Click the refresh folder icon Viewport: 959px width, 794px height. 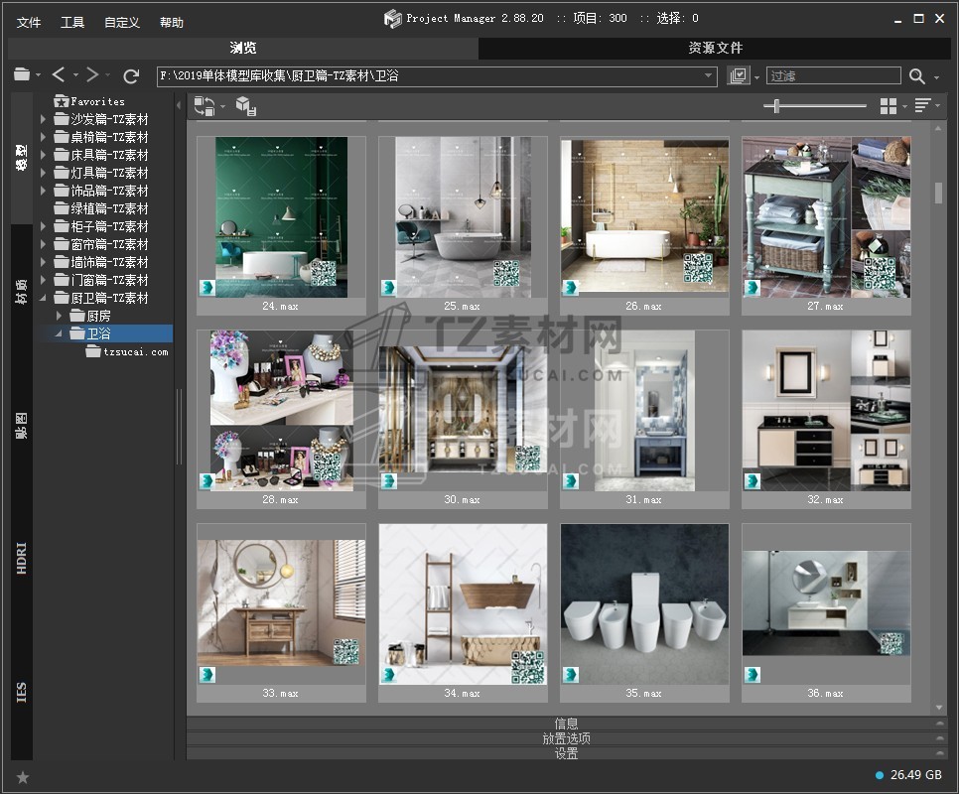(131, 75)
